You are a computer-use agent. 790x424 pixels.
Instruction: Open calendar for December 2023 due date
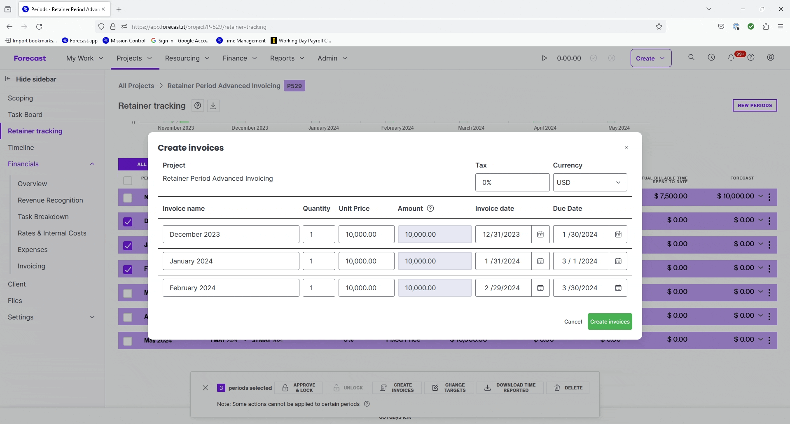pos(618,234)
